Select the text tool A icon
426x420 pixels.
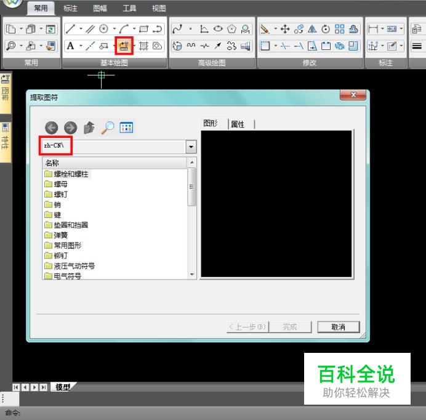point(70,46)
